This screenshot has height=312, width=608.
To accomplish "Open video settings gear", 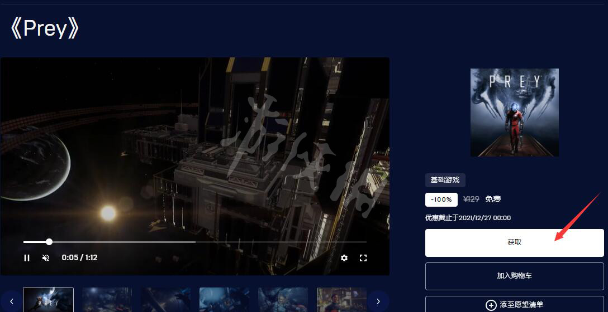I will [x=344, y=258].
